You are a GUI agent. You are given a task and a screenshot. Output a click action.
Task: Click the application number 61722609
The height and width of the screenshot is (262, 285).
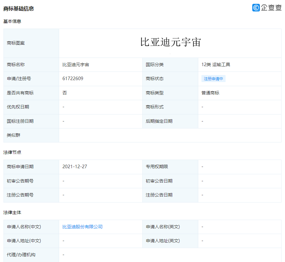tap(73, 79)
